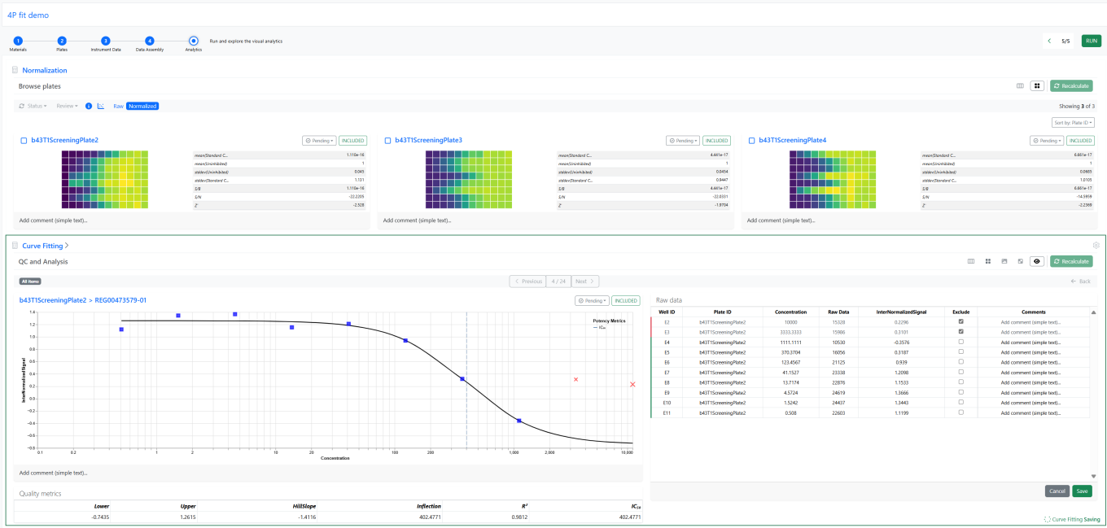1107x528 pixels.
Task: Open Pending status dropdown for b43T1ScreeningPlate3
Action: click(682, 141)
